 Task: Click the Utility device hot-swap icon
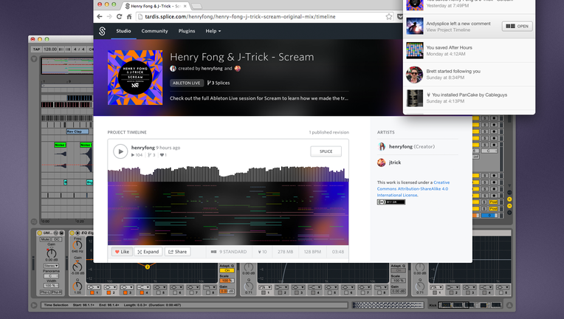56,233
